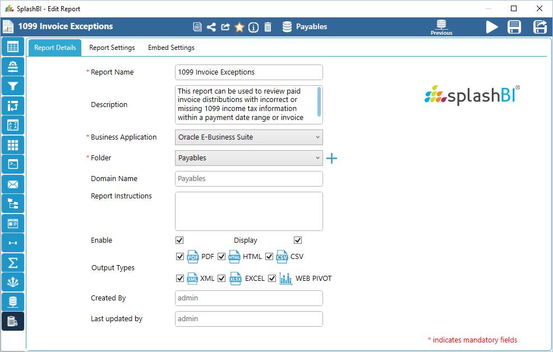Click the Payables data source label in header
Screen dimensions: 553x352
(311, 27)
